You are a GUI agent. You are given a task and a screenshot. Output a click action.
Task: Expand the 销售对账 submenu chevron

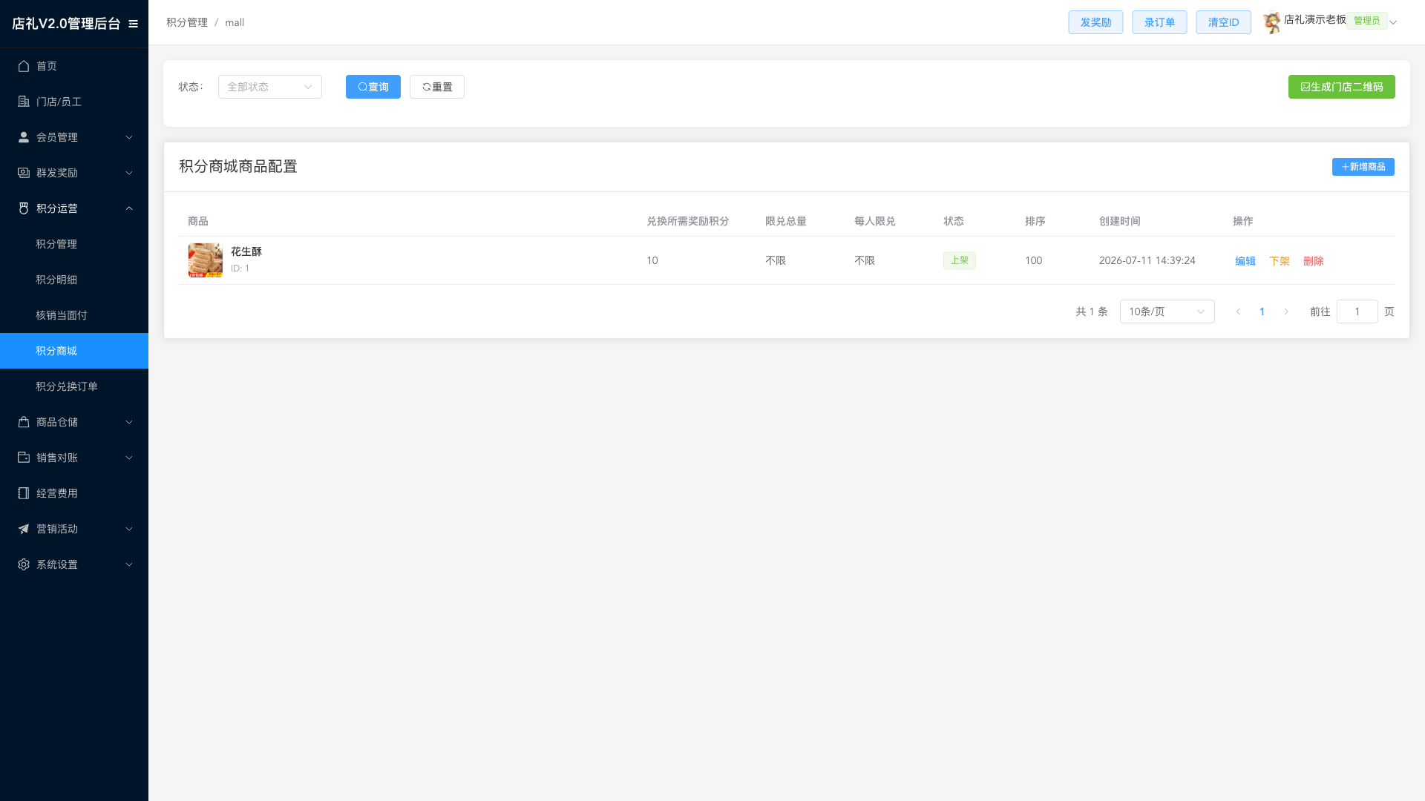pyautogui.click(x=129, y=458)
